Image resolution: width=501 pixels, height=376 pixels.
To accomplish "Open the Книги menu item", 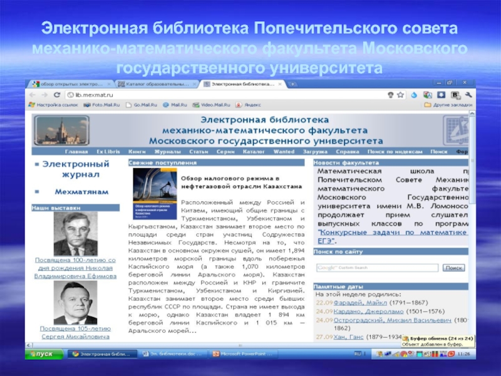I will click(x=137, y=151).
